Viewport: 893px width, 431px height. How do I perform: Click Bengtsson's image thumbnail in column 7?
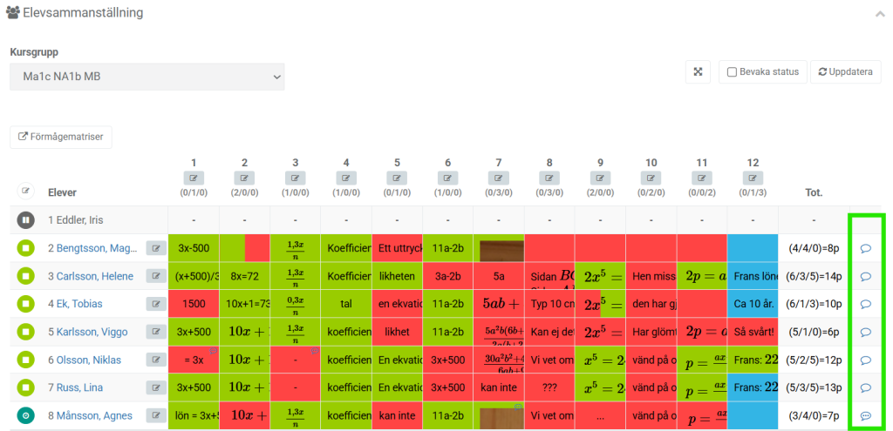(x=501, y=250)
